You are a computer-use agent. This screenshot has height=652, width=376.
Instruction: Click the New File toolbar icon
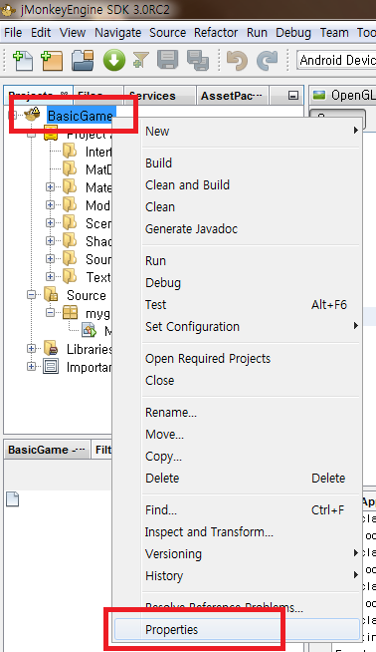tap(23, 61)
